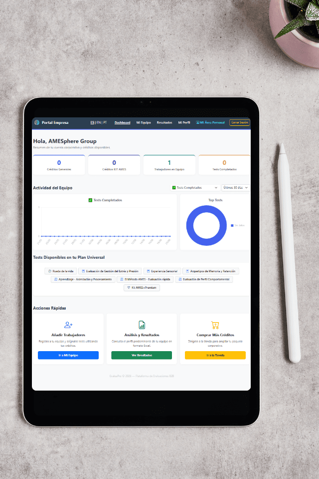Open the Tests Completados metric dropdown
The height and width of the screenshot is (479, 319).
(x=195, y=188)
